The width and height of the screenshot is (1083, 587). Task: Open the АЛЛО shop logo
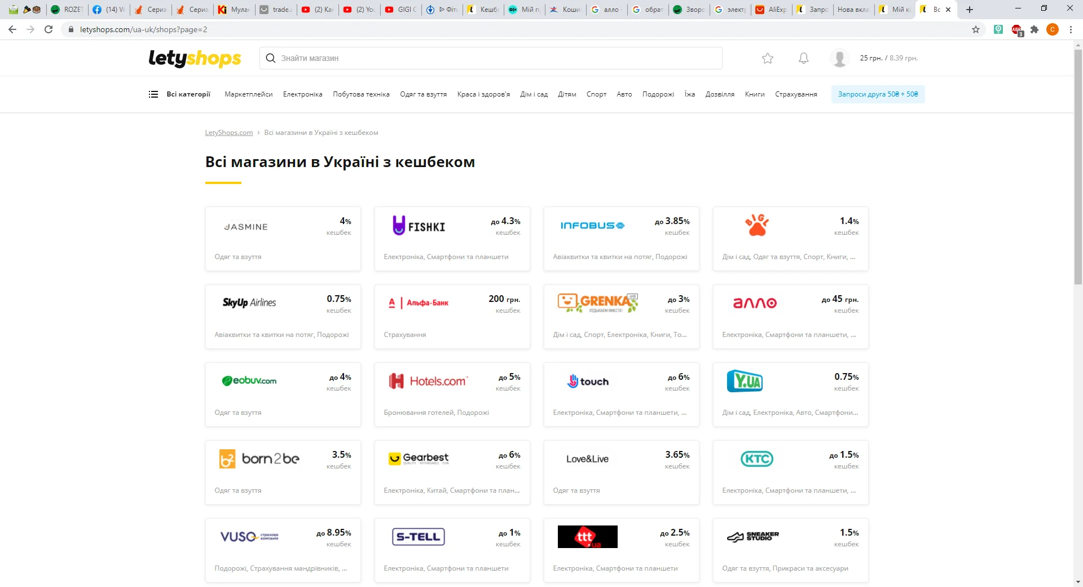pos(755,303)
